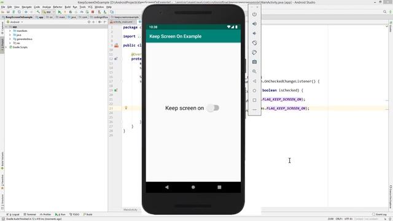Open the app run configuration dropdown
Screen dimensions: 393x221
[x=49, y=12]
